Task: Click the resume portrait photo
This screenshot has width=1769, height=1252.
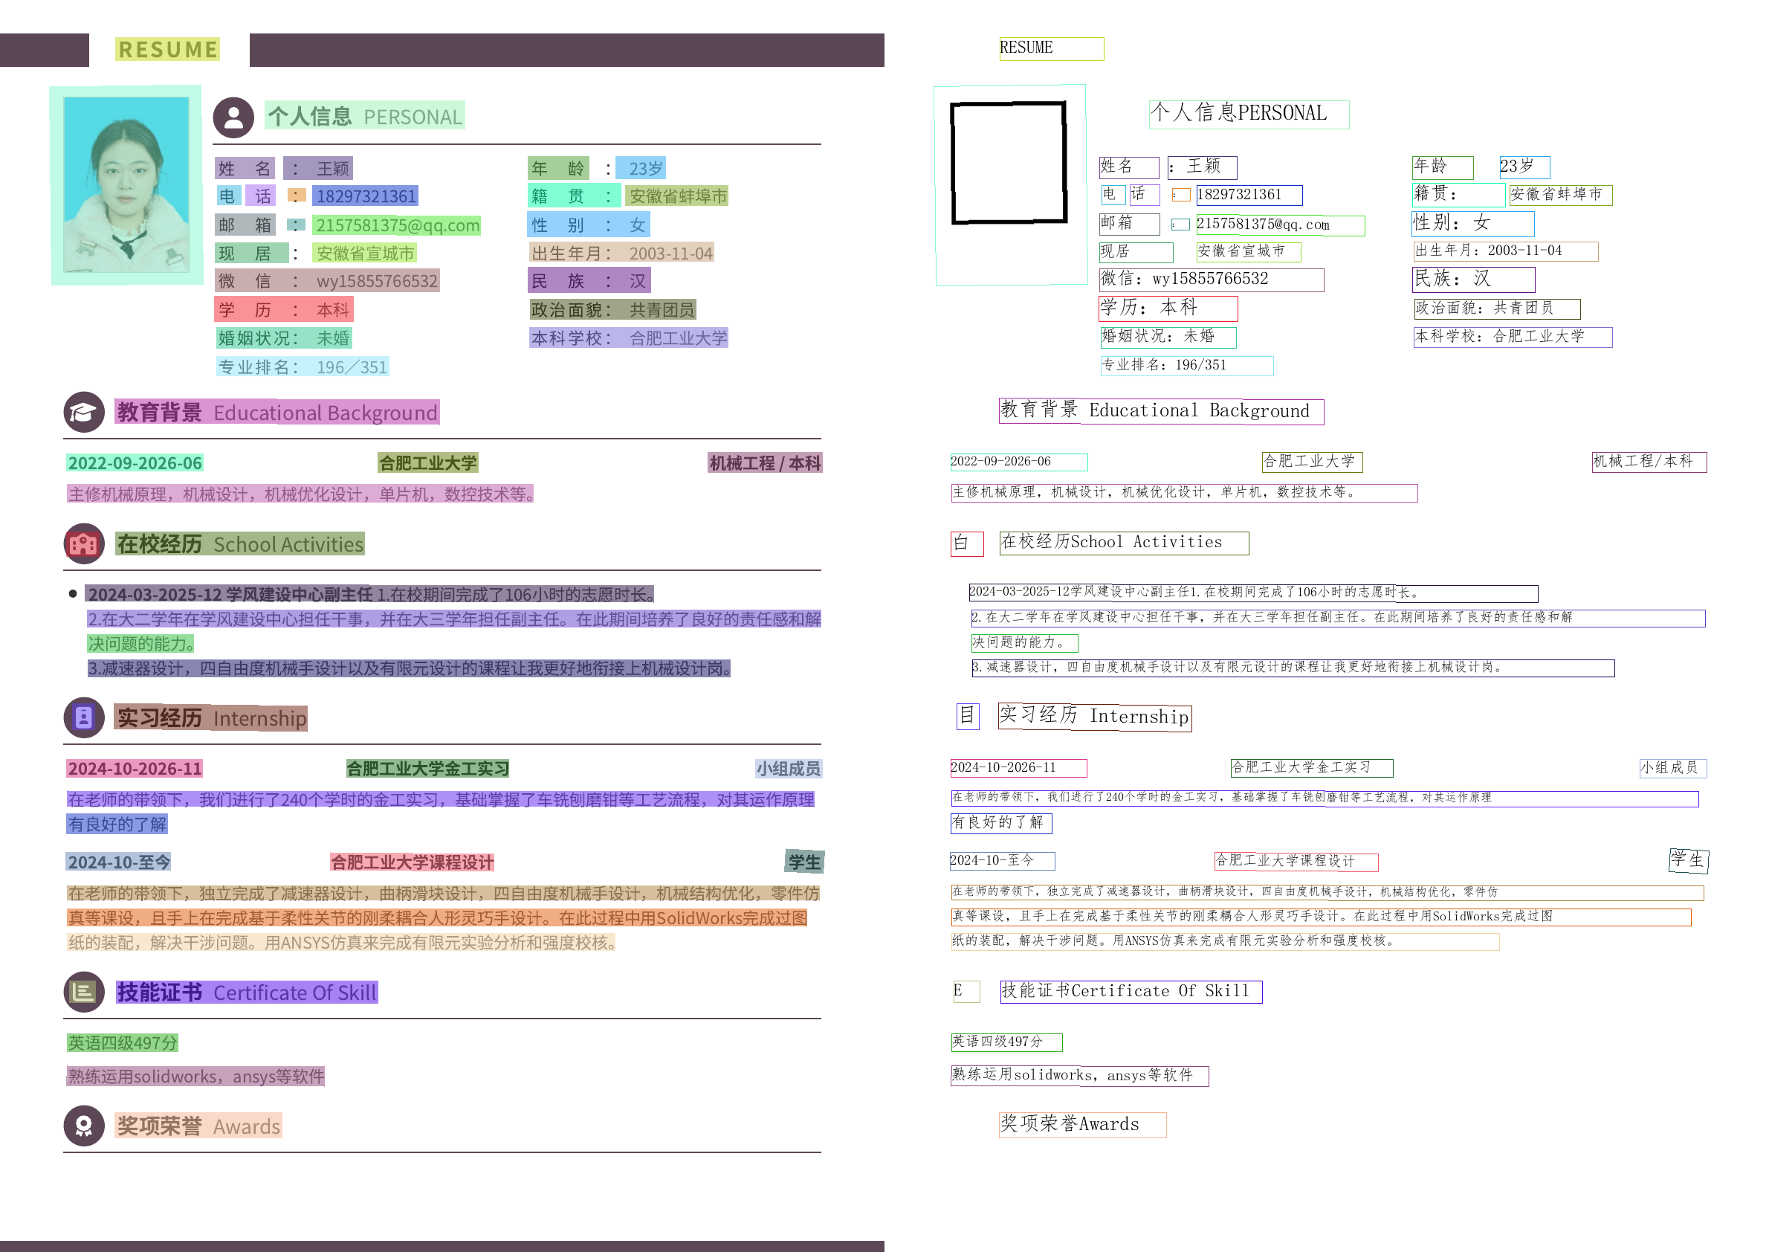Action: click(x=126, y=185)
